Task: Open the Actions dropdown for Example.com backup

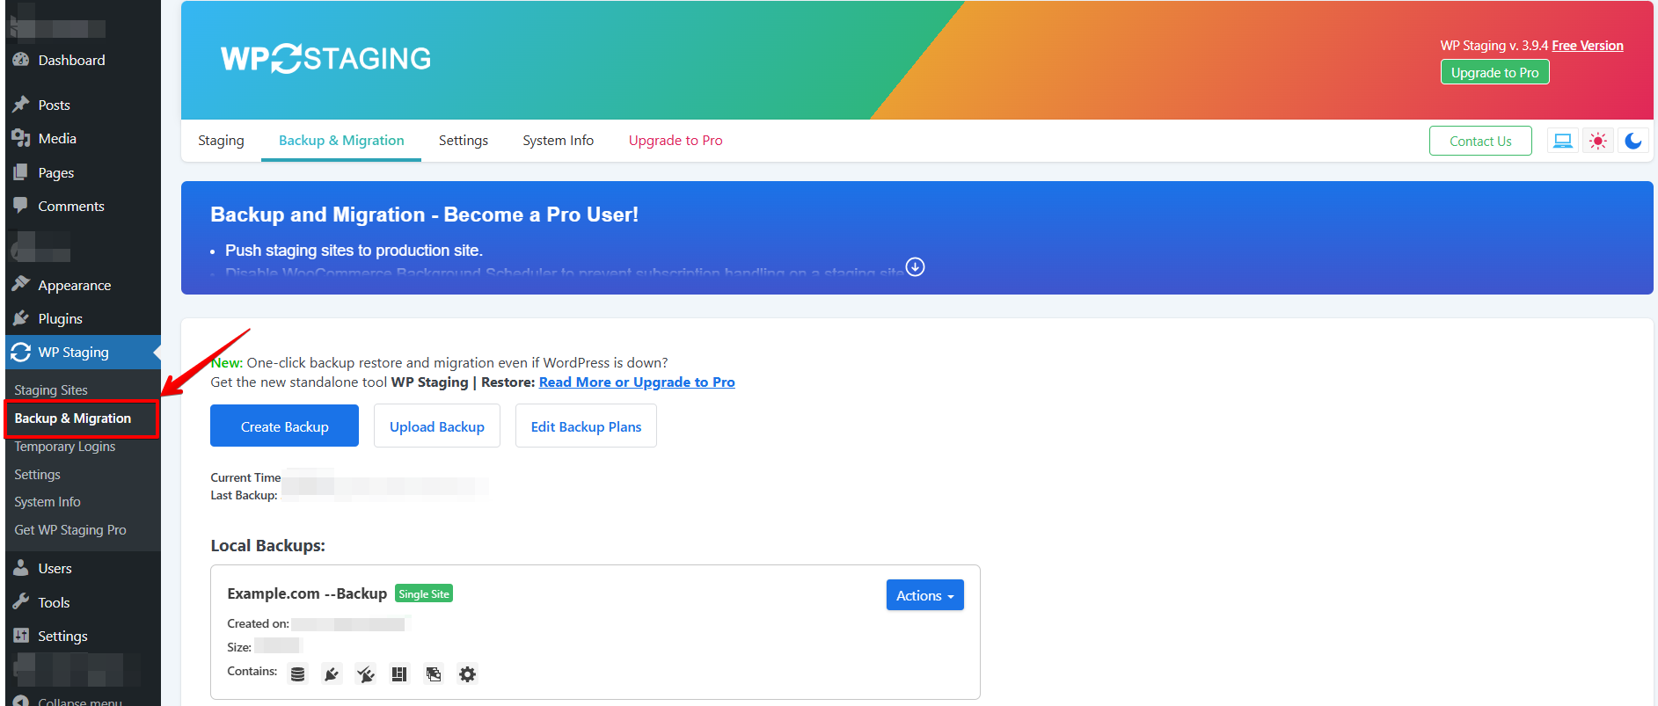Action: point(924,595)
